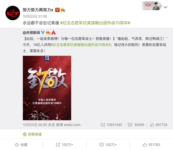This screenshot has width=173, height=150.
Task: Open the poster's black circular avatar
Action: tap(13, 13)
